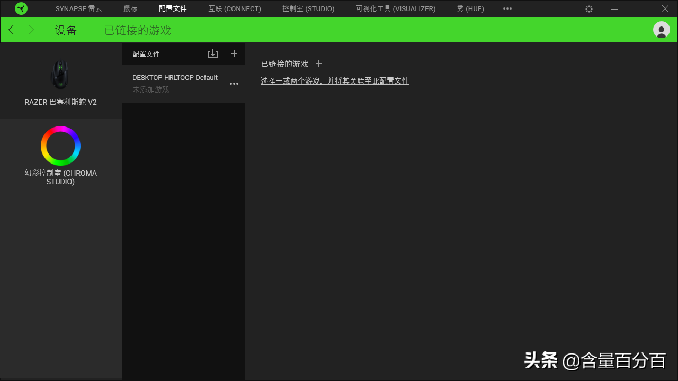The image size is (678, 381).
Task: Click the Razer logo icon
Action: pos(21,8)
